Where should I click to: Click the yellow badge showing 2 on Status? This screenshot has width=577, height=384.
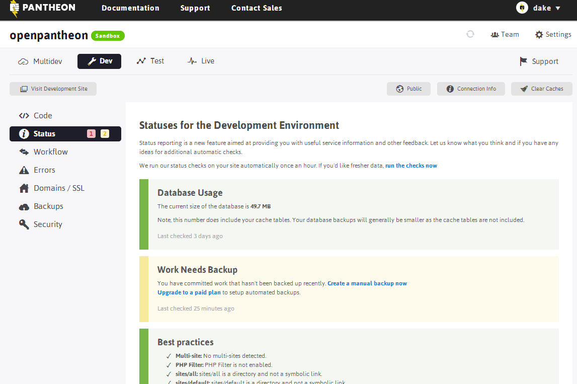pyautogui.click(x=105, y=134)
